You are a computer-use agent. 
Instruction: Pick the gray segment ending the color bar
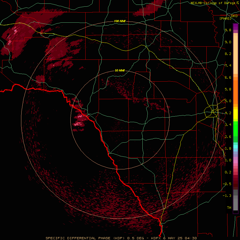[235, 201]
